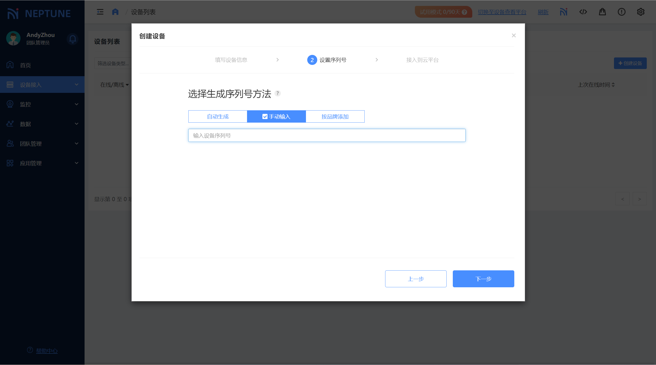Click the home breadcrumb icon
The width and height of the screenshot is (656, 365).
(x=115, y=12)
